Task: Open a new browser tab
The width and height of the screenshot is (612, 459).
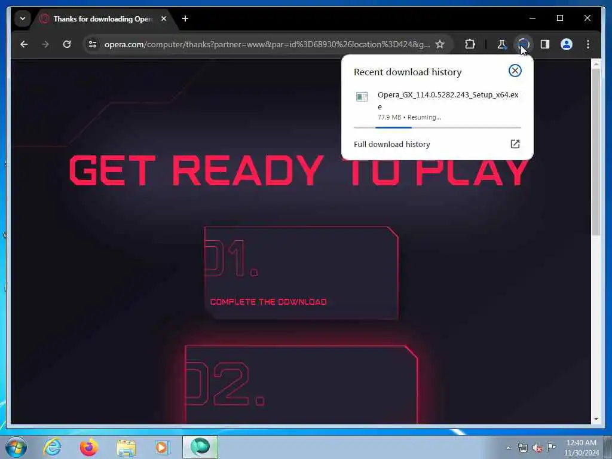Action: click(x=185, y=19)
